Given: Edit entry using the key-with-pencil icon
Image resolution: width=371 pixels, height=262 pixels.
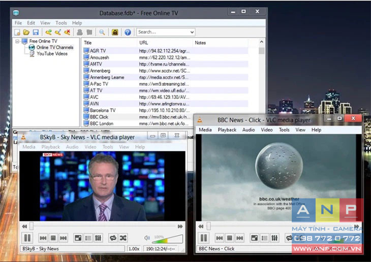Looking at the screenshot, I should click(x=58, y=32).
